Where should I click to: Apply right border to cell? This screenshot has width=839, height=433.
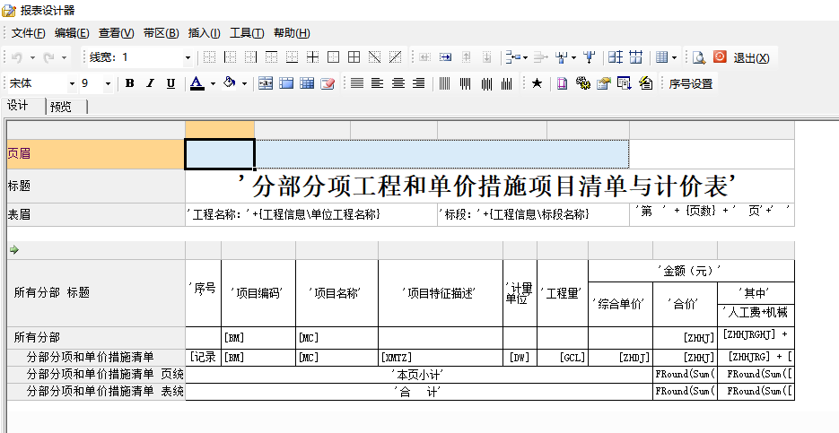pos(250,56)
